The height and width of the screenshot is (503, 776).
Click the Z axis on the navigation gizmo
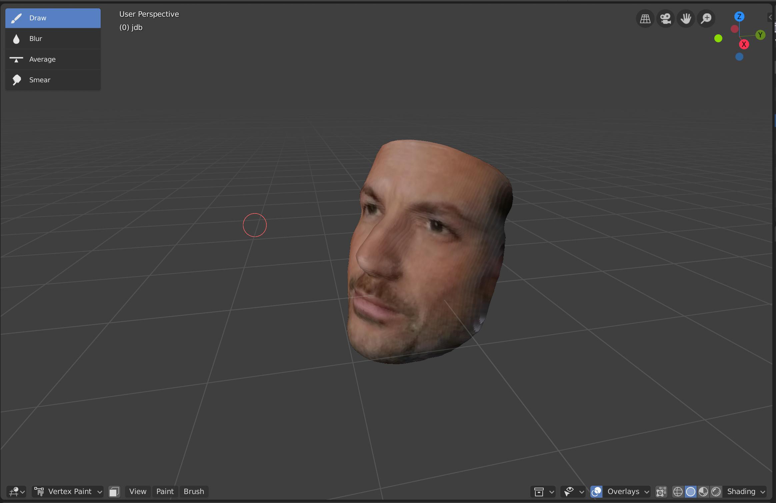click(739, 16)
